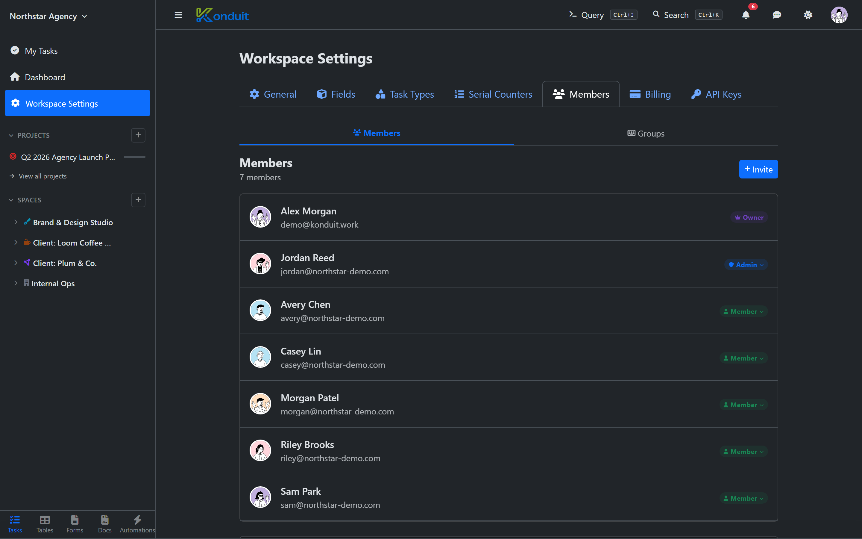Expand the Internal Ops space
Viewport: 862px width, 539px height.
click(x=16, y=283)
